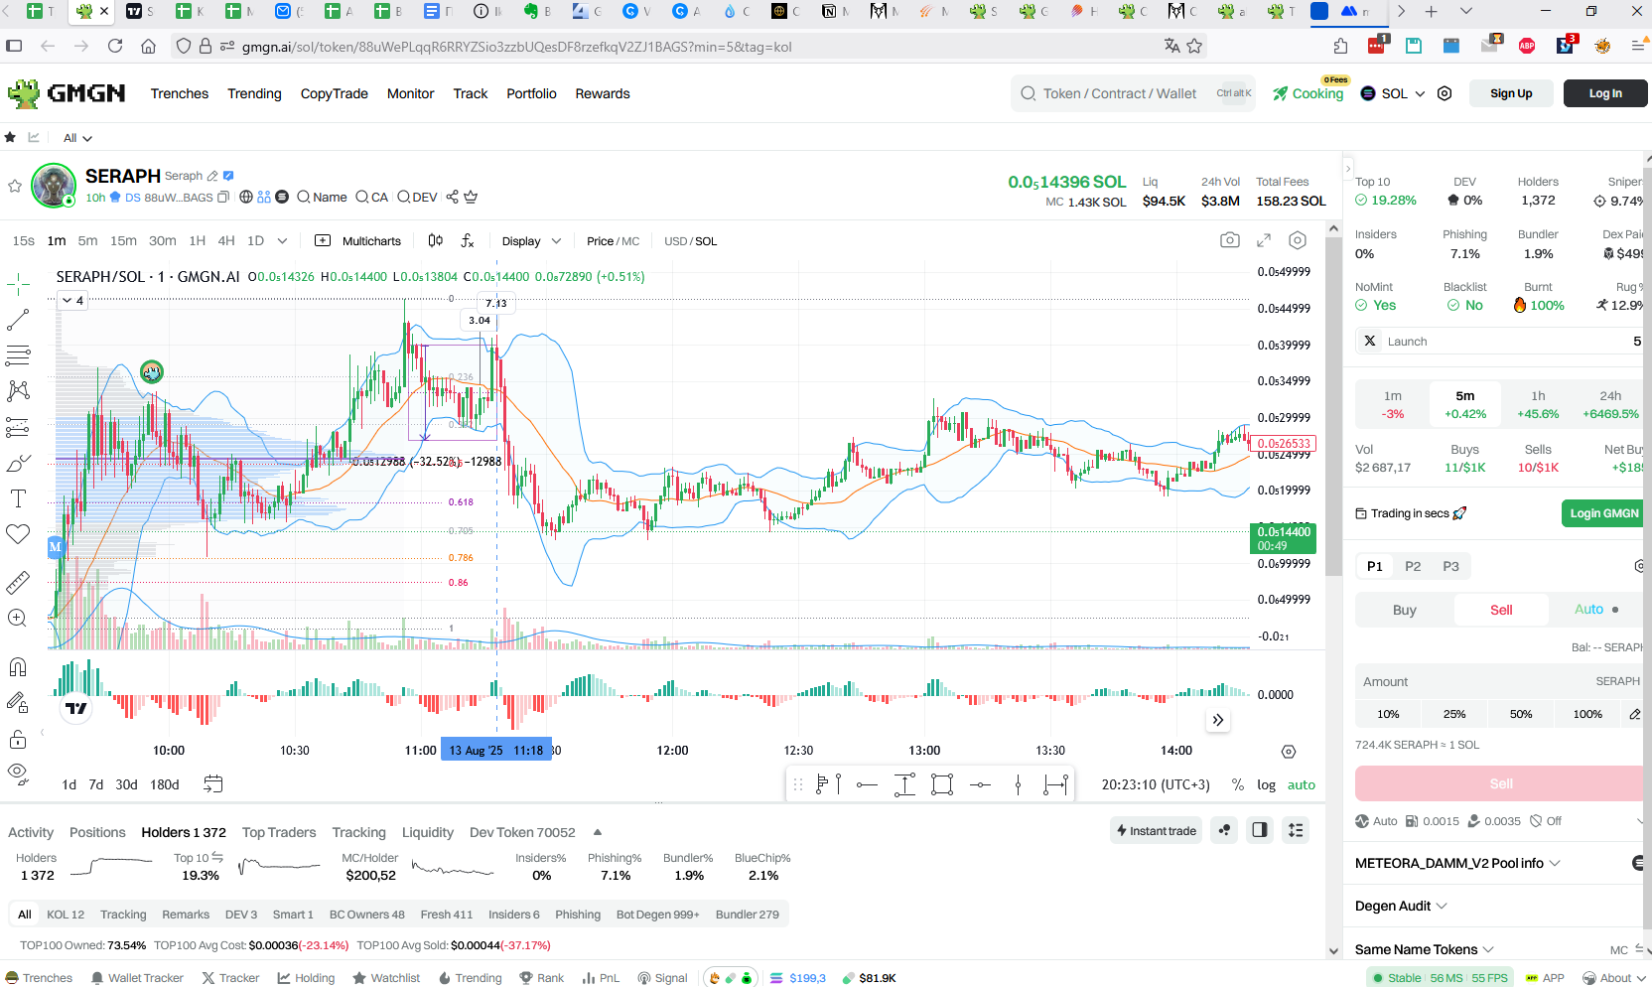Toggle magnet mode on chart sidebar
This screenshot has width=1652, height=987.
click(18, 666)
